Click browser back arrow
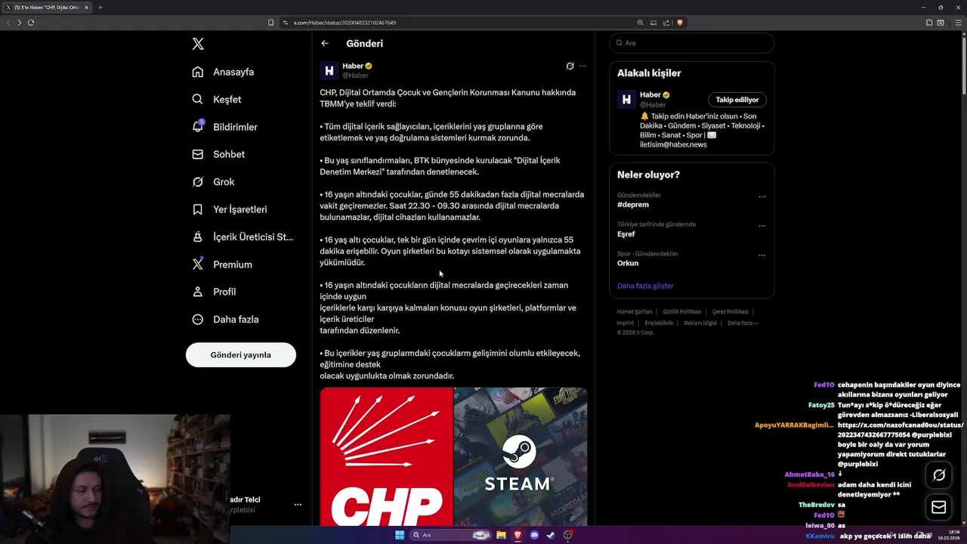 click(8, 23)
